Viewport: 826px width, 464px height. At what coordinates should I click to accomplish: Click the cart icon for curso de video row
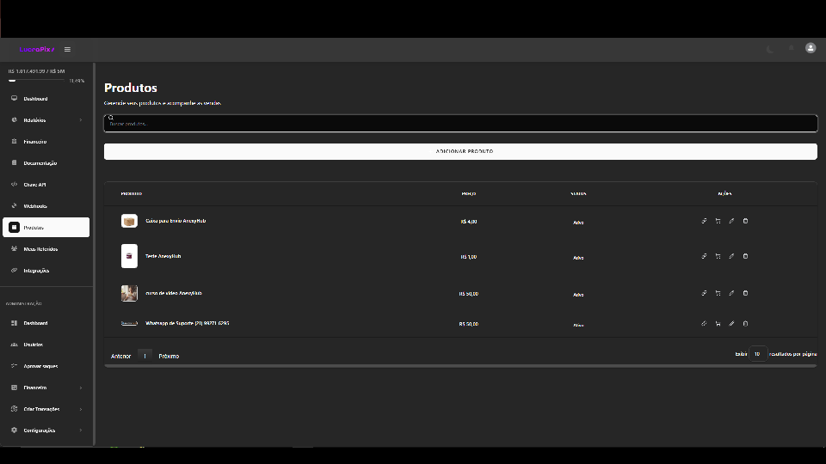(x=718, y=293)
